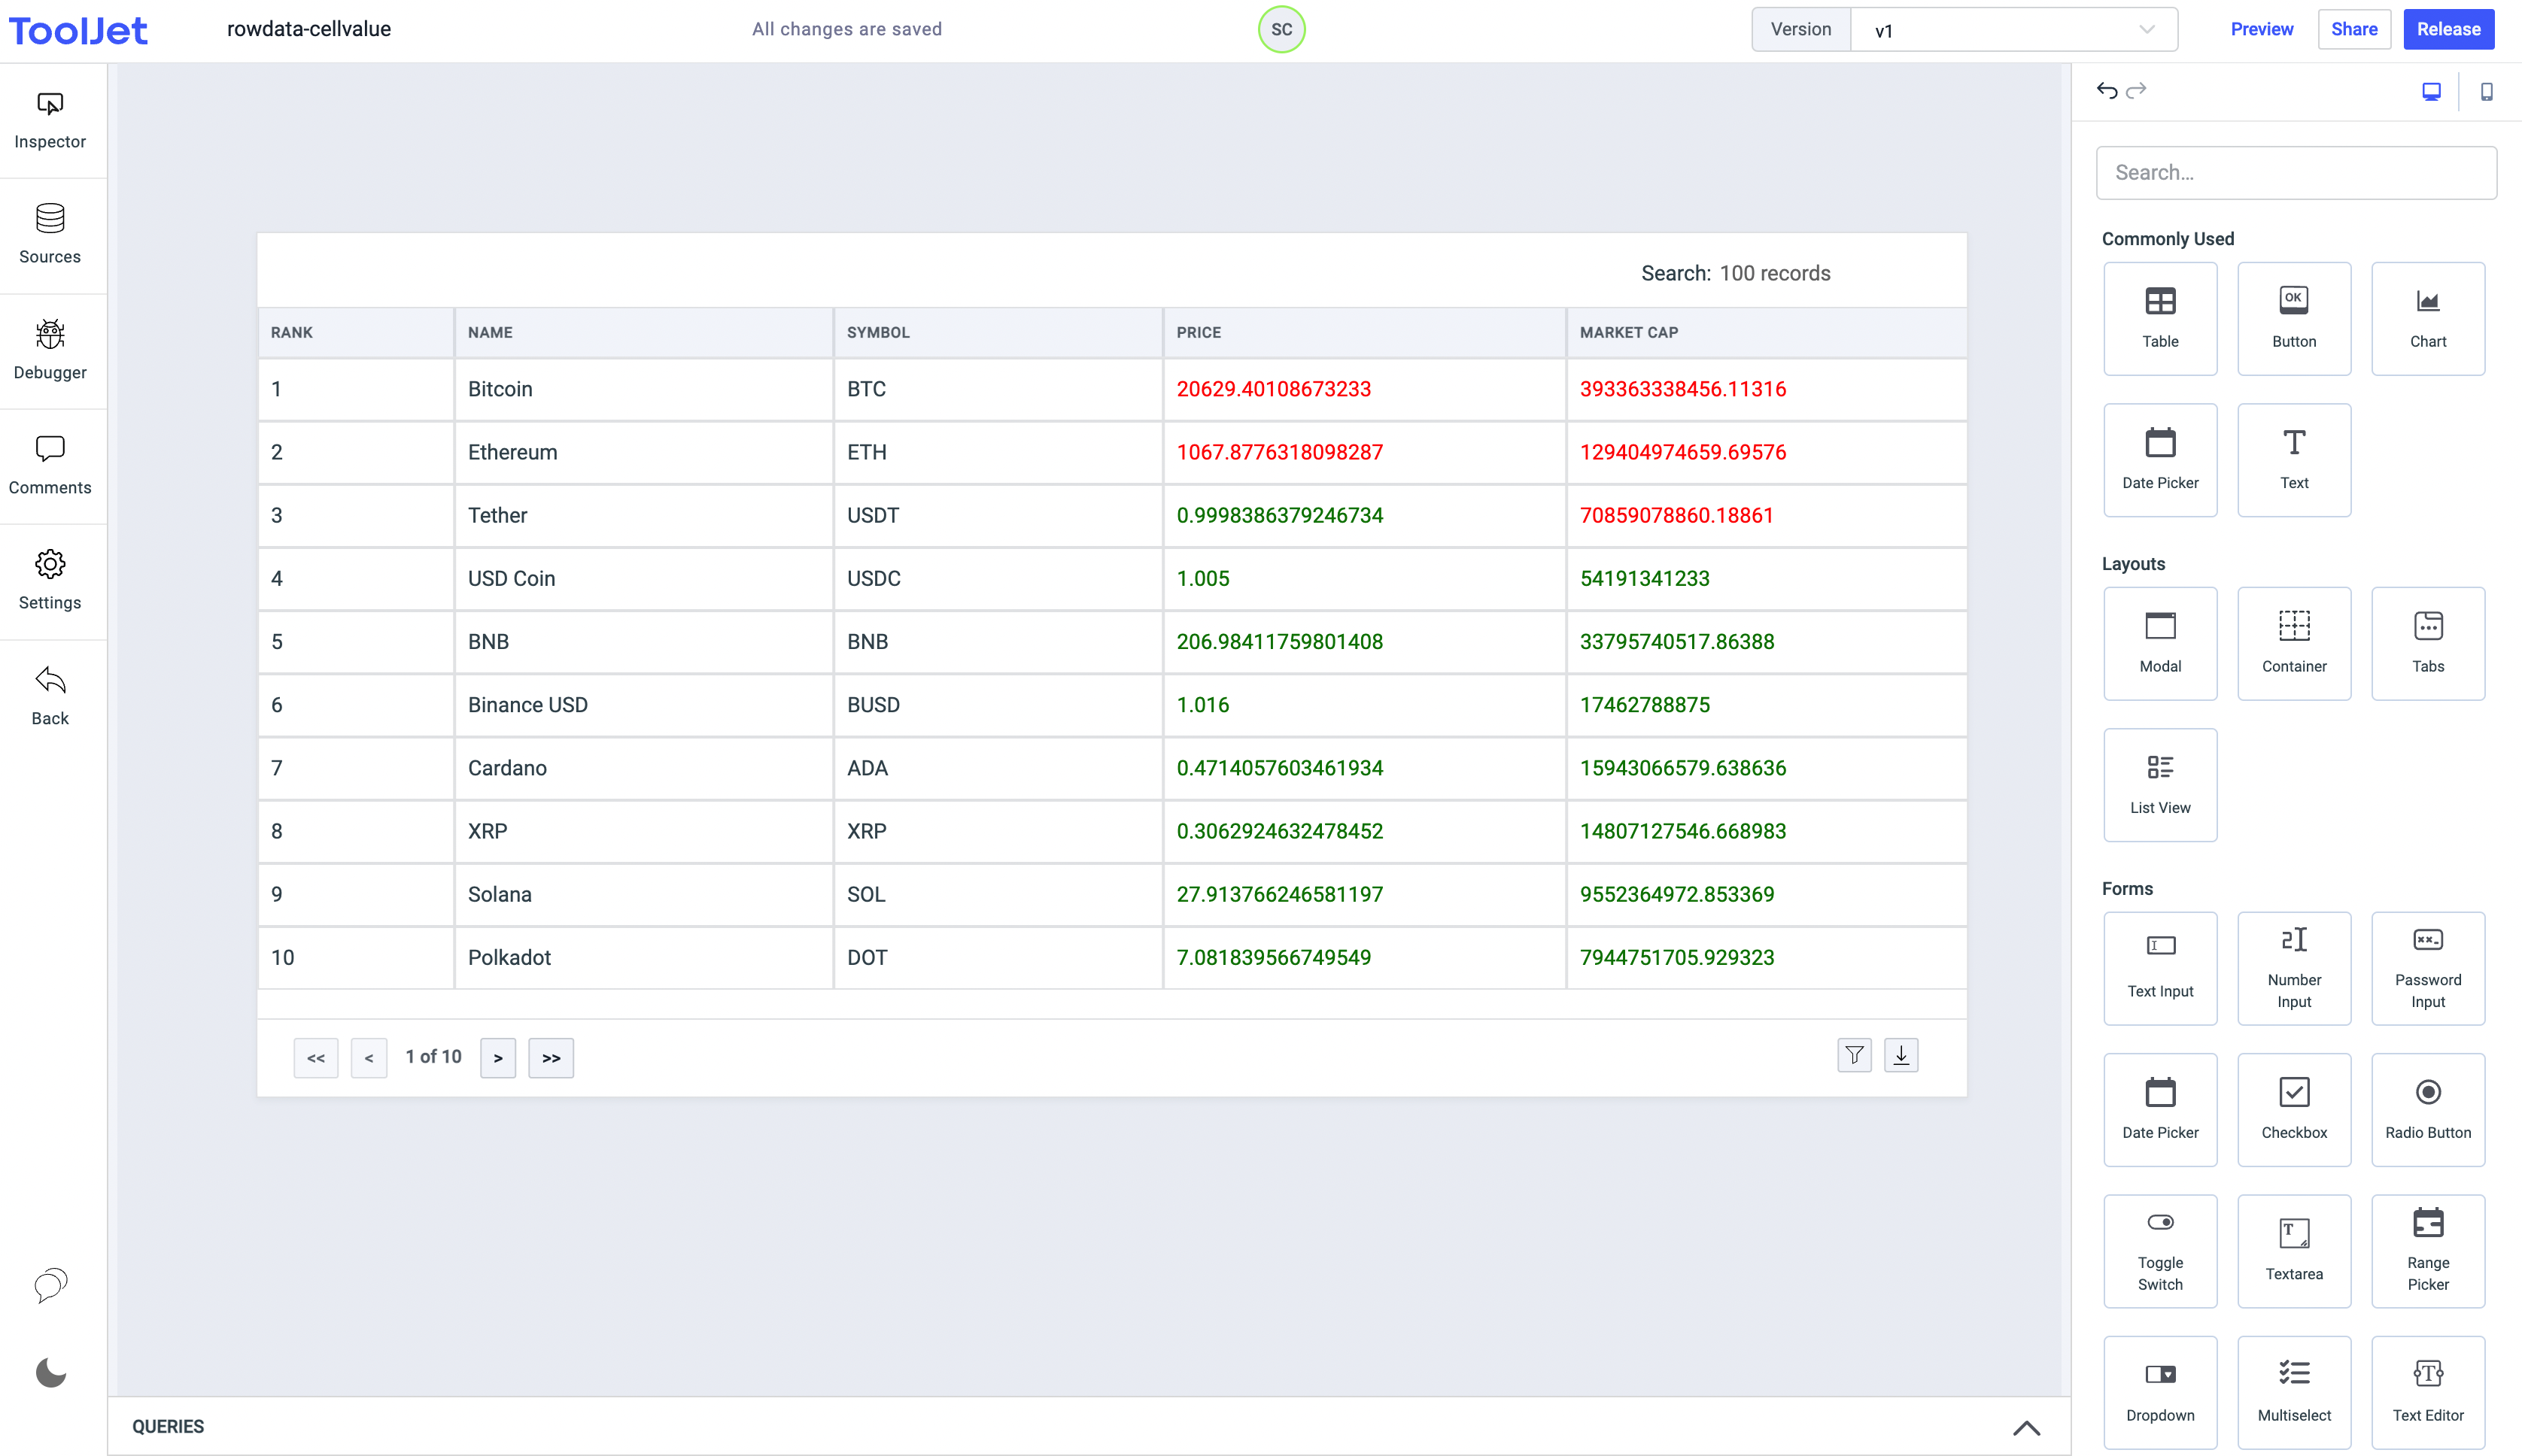2522x1456 pixels.
Task: Focus the widget Search field
Action: click(2296, 173)
